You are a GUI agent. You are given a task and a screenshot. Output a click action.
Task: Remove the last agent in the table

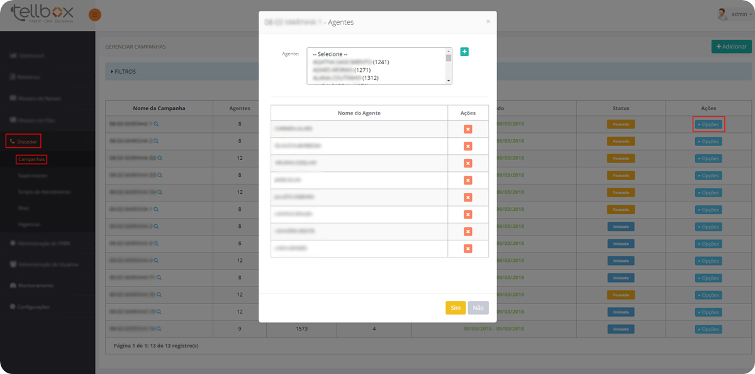[467, 249]
